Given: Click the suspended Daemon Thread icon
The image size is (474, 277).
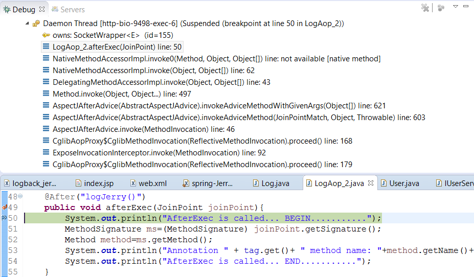Looking at the screenshot, I should (x=36, y=24).
